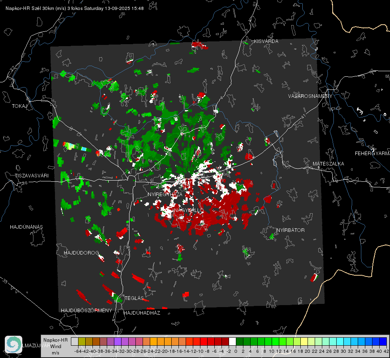Image resolution: width=390 pixels, height=358 pixels.
Task: Click the Wind label in the legend
Action: (x=56, y=346)
